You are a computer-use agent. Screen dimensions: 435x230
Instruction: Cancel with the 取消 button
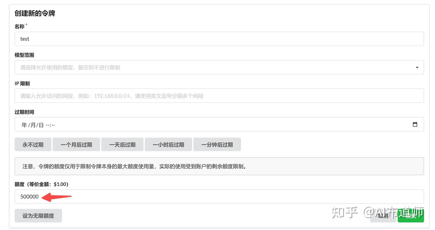pyautogui.click(x=383, y=216)
